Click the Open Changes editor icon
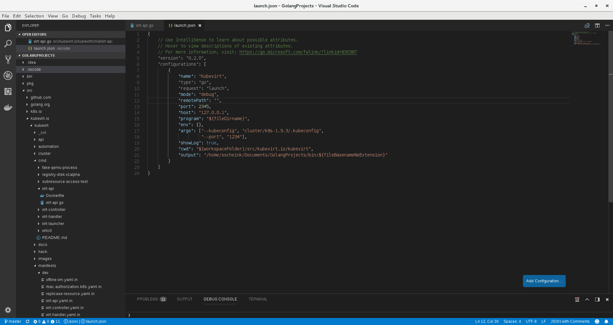Viewport: 613px width, 325px height. pyautogui.click(x=587, y=25)
